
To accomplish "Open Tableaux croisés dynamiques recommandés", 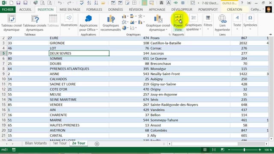I will click(35, 23).
